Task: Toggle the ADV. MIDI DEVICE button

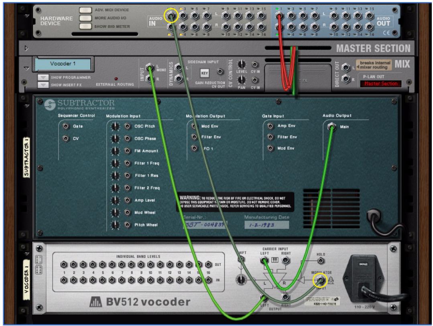Action: (x=85, y=10)
